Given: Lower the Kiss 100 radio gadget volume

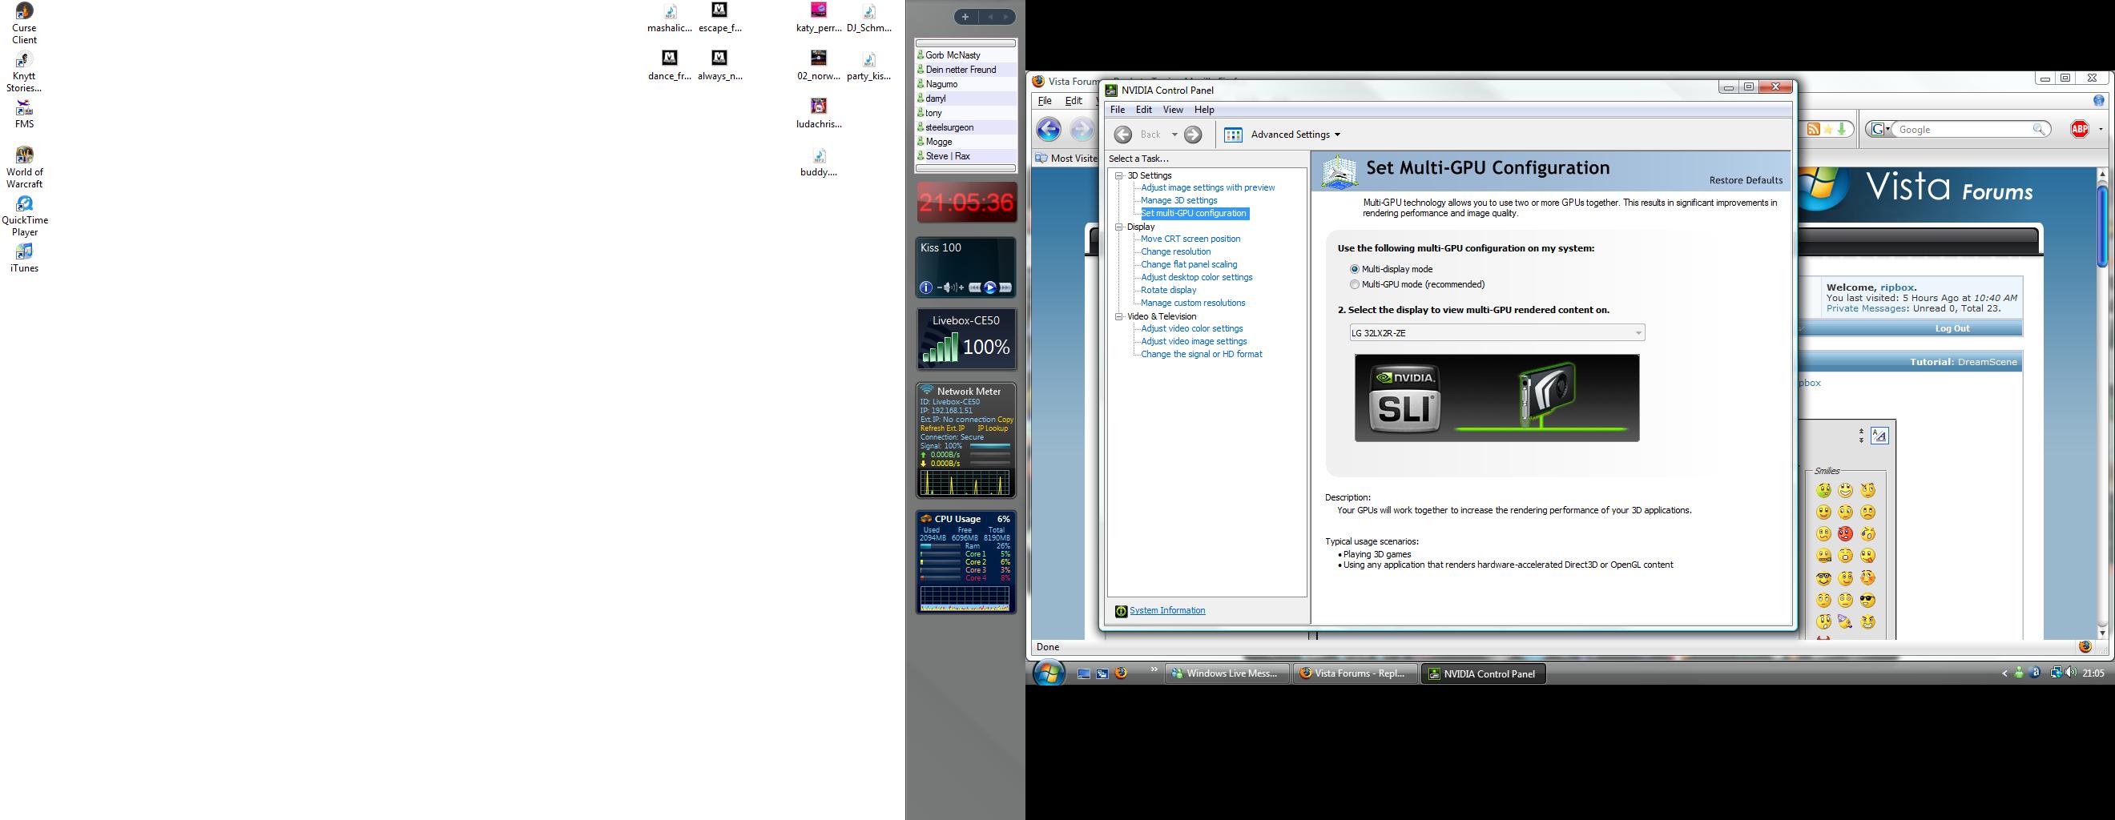Looking at the screenshot, I should click(940, 287).
